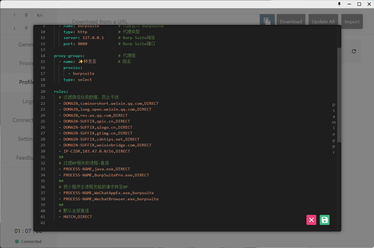Open the Connections tab in sidebar
374x248 pixels.
[23, 120]
